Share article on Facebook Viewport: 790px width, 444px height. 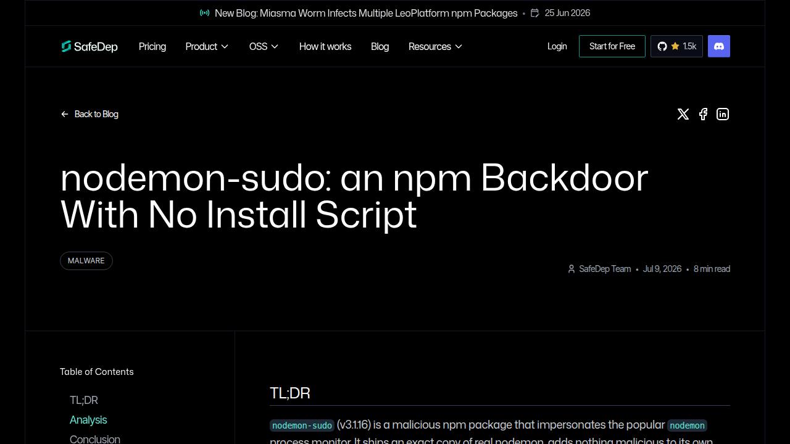[703, 114]
